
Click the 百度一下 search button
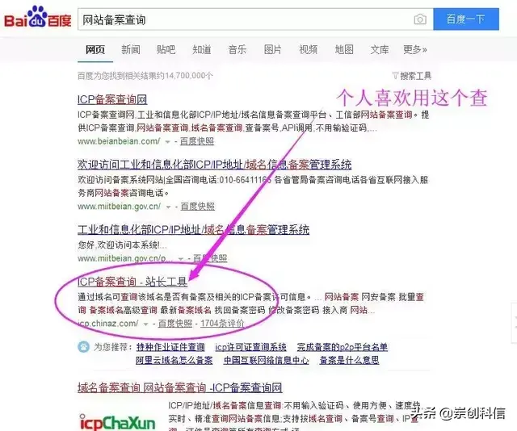click(466, 19)
